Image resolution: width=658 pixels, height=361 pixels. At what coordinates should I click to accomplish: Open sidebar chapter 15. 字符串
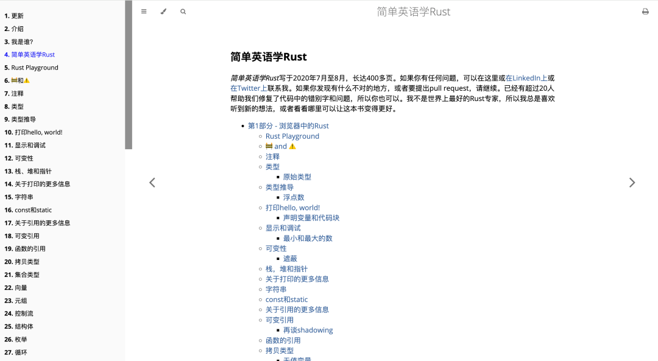[19, 197]
